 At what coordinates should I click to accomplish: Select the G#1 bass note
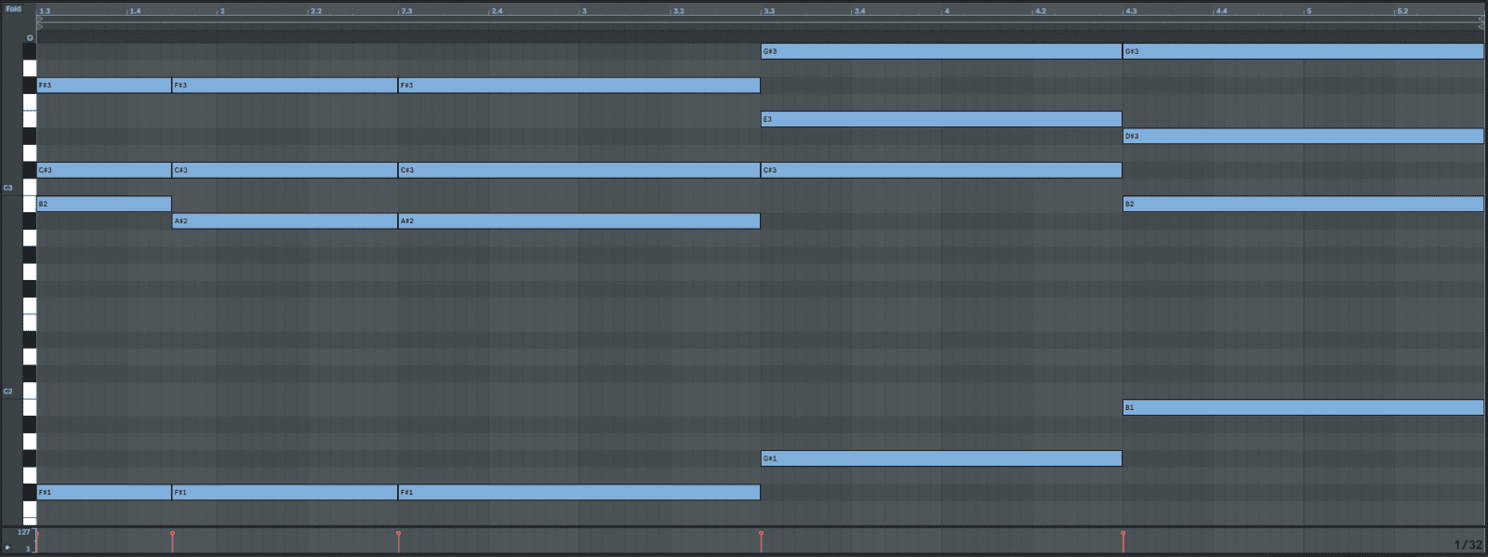[941, 458]
